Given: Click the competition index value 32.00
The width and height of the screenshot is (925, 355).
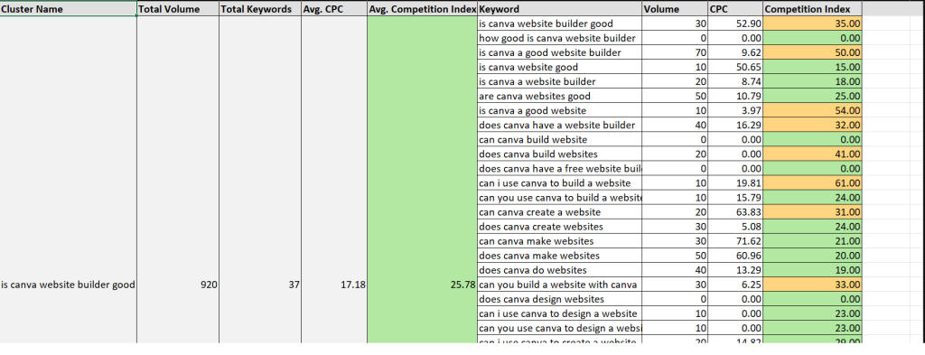Looking at the screenshot, I should [x=812, y=125].
